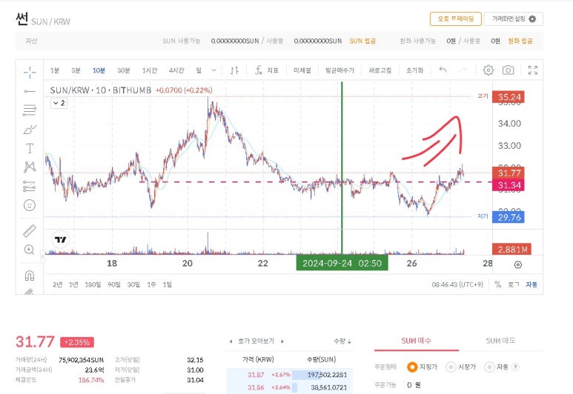573x394 pixels.
Task: Click the 오토 트레이딩 button
Action: tap(456, 19)
